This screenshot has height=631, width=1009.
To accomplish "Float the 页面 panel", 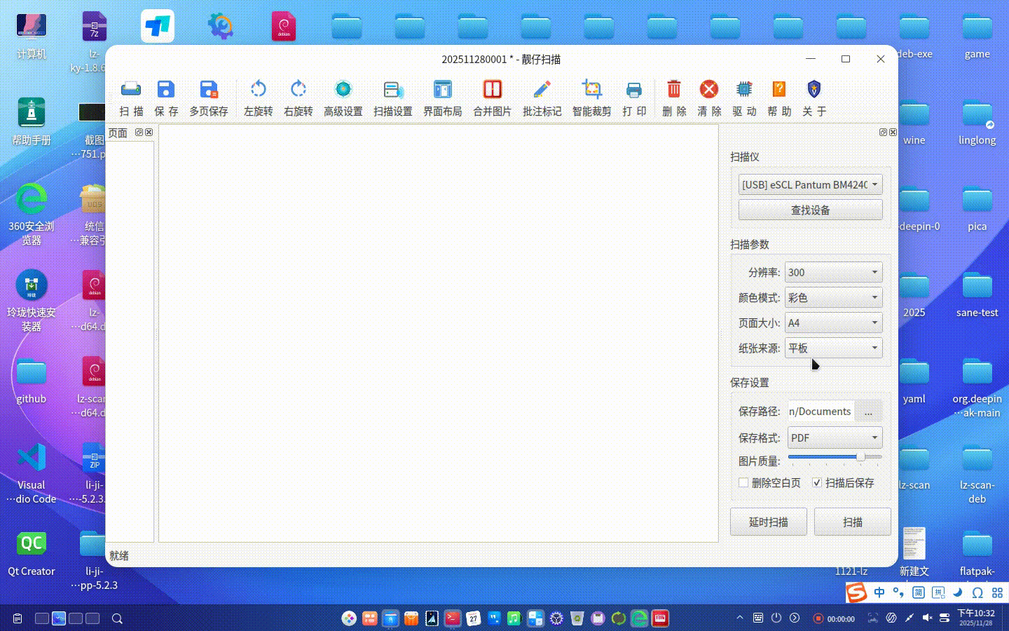I will 139,132.
